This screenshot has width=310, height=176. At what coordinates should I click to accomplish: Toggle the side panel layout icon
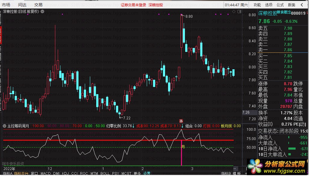coord(239,12)
